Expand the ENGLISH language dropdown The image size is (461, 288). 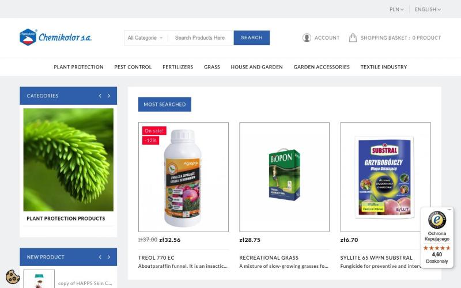pyautogui.click(x=428, y=9)
